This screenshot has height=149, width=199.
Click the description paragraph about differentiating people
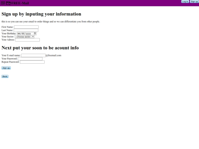click(50, 22)
